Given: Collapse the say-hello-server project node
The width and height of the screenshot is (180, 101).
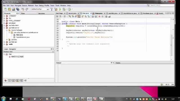Looking at the screenshot, I should click(x=4, y=28).
